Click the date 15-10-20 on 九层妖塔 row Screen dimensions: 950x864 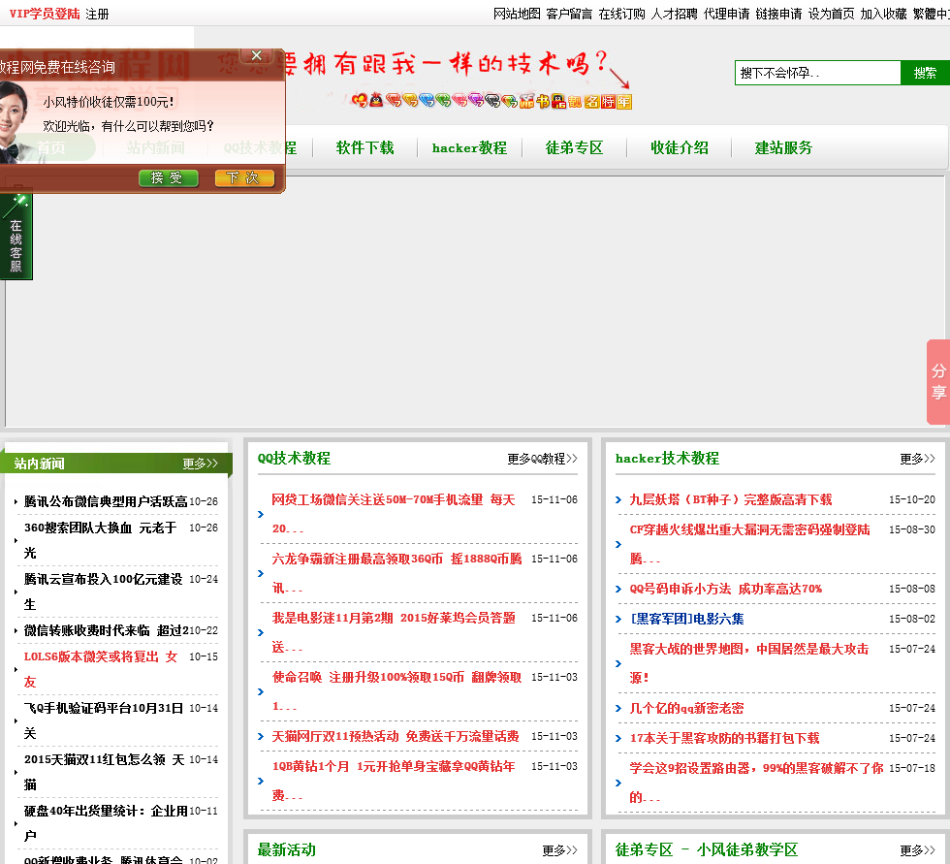912,499
